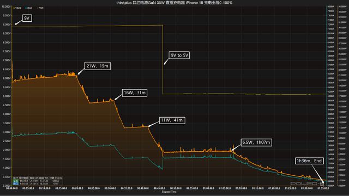Click the 00:10:00.0 time axis tick
Viewport: 349px width, 196px height.
[45, 188]
